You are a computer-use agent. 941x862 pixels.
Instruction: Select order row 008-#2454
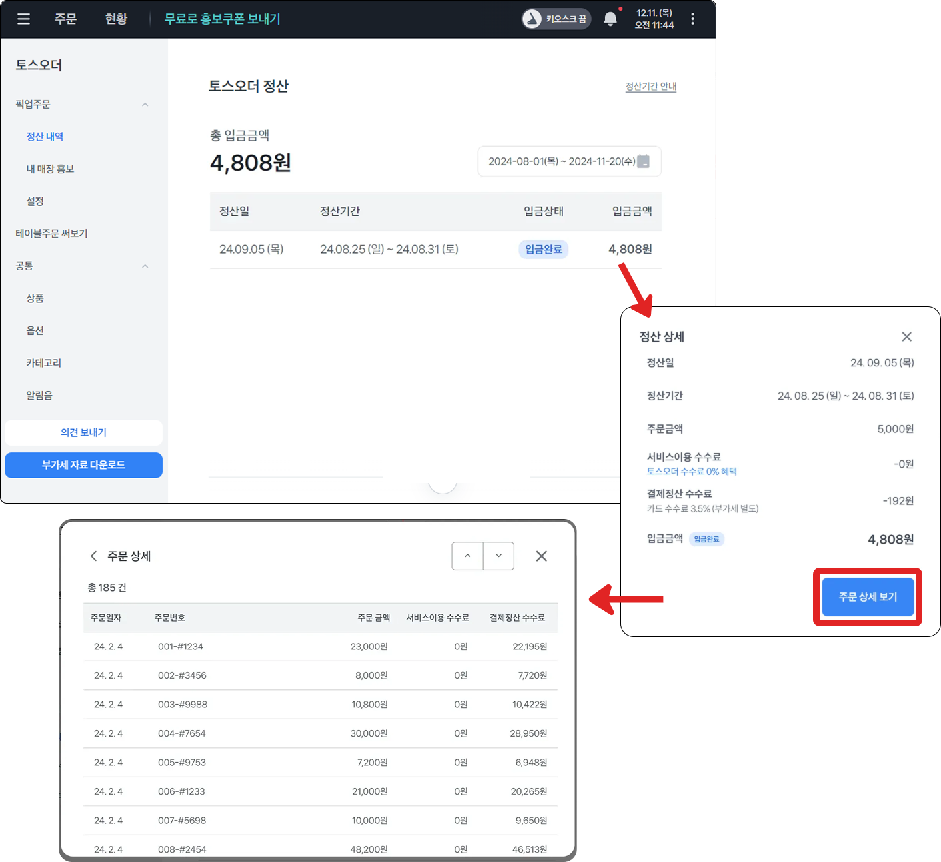coord(321,847)
